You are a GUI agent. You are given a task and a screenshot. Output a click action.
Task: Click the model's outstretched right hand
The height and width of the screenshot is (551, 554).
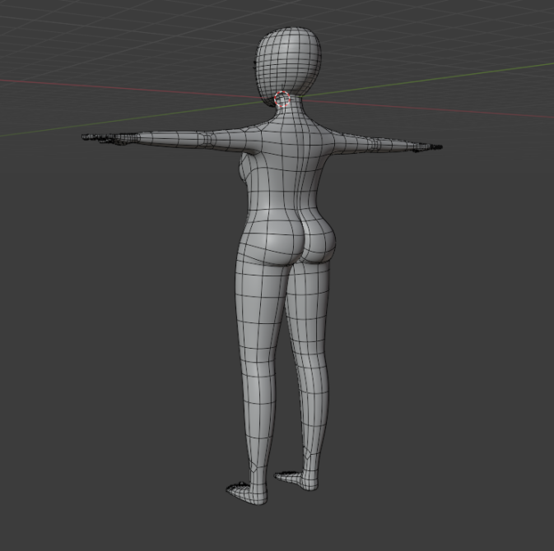point(426,148)
